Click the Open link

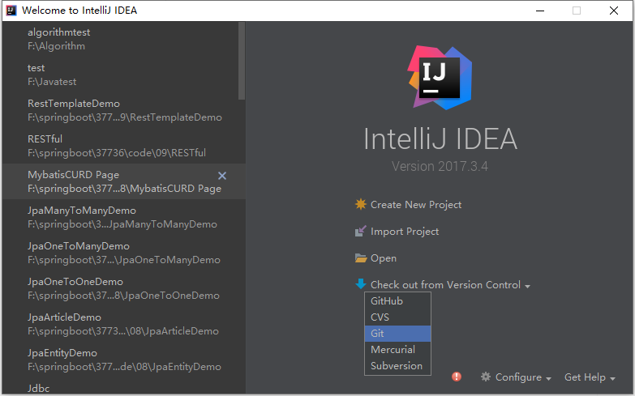[383, 258]
